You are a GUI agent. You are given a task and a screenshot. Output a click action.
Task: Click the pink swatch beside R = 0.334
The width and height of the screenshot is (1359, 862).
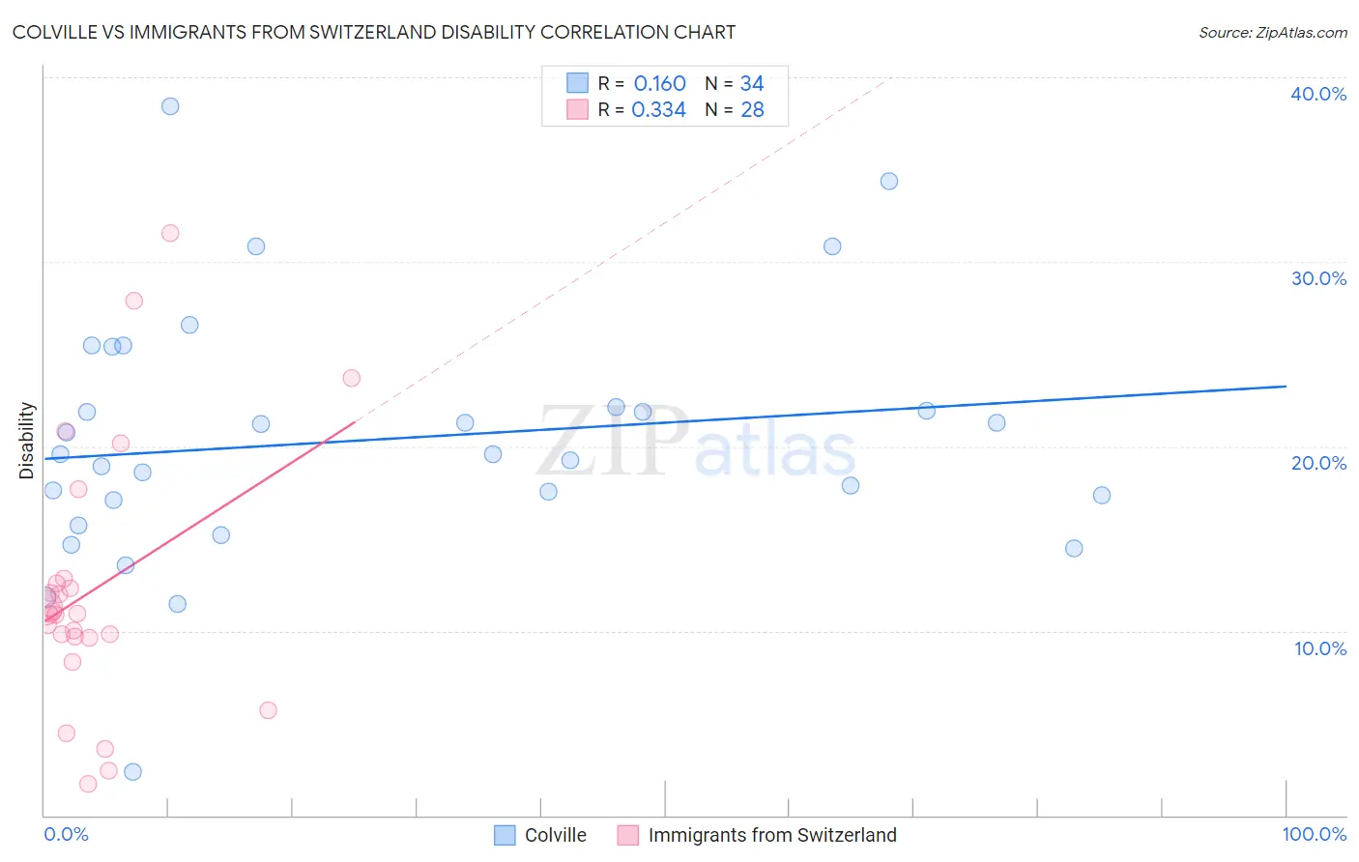tap(577, 109)
